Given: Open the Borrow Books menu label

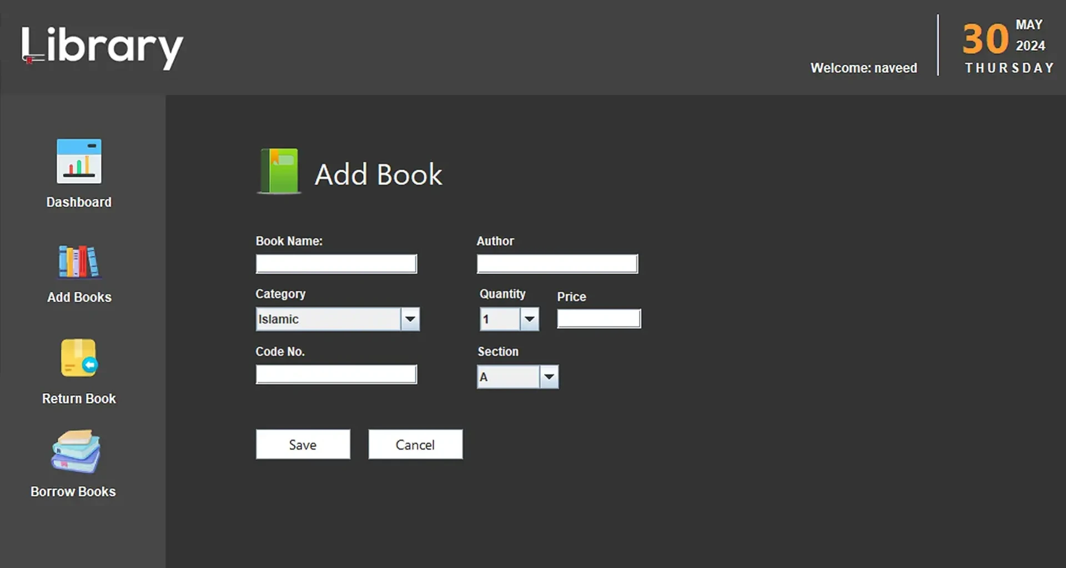Looking at the screenshot, I should click(x=73, y=491).
